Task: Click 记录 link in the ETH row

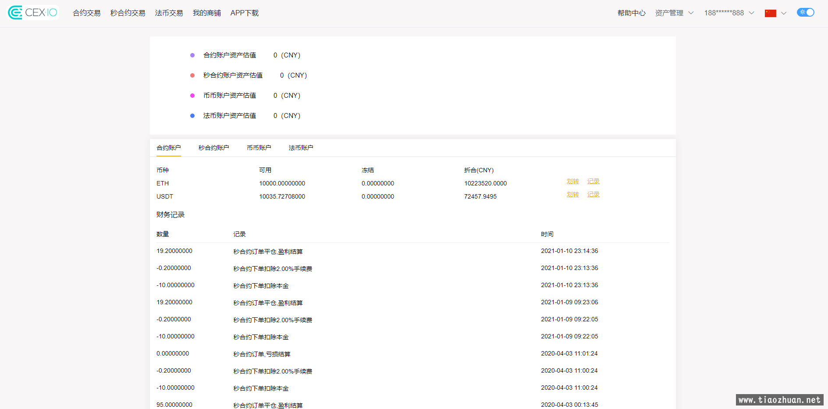Action: tap(593, 181)
